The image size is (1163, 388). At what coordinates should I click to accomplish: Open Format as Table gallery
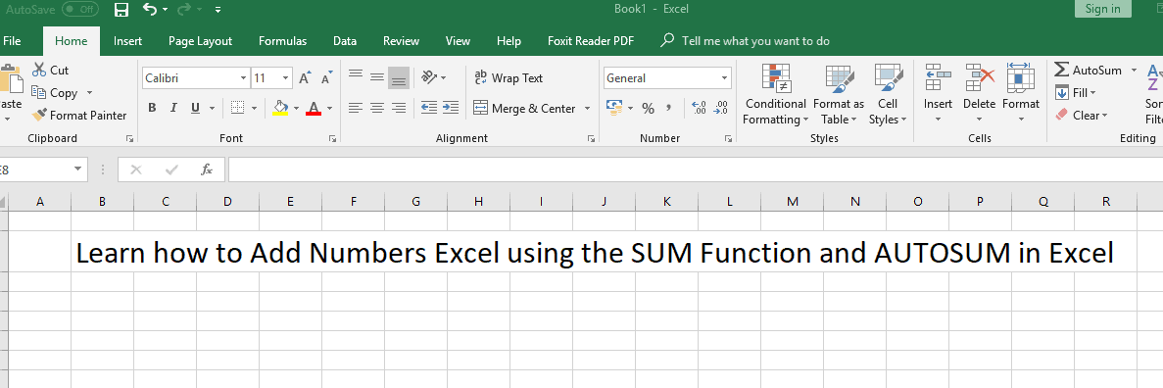[838, 94]
